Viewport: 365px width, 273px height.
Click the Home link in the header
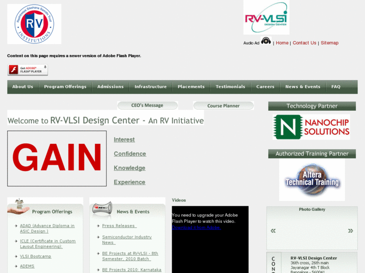point(282,43)
